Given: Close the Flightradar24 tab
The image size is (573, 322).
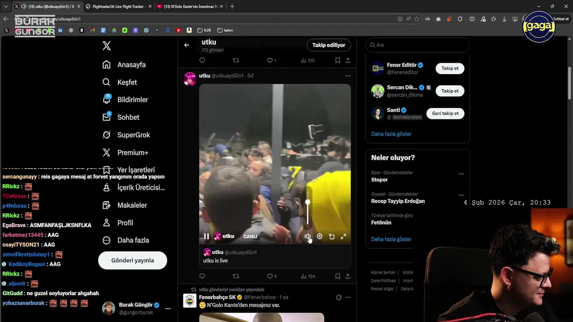Looking at the screenshot, I should pos(150,6).
